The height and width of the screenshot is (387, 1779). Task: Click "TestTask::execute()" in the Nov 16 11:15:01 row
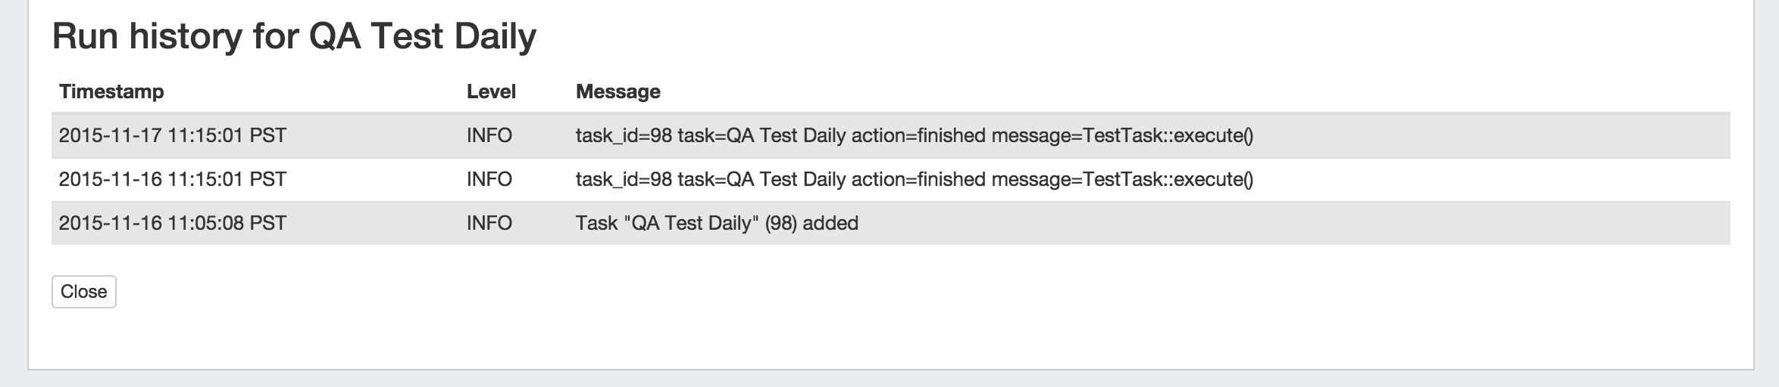(x=1168, y=180)
